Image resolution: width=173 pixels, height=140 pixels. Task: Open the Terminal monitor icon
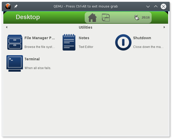[x=15, y=63]
